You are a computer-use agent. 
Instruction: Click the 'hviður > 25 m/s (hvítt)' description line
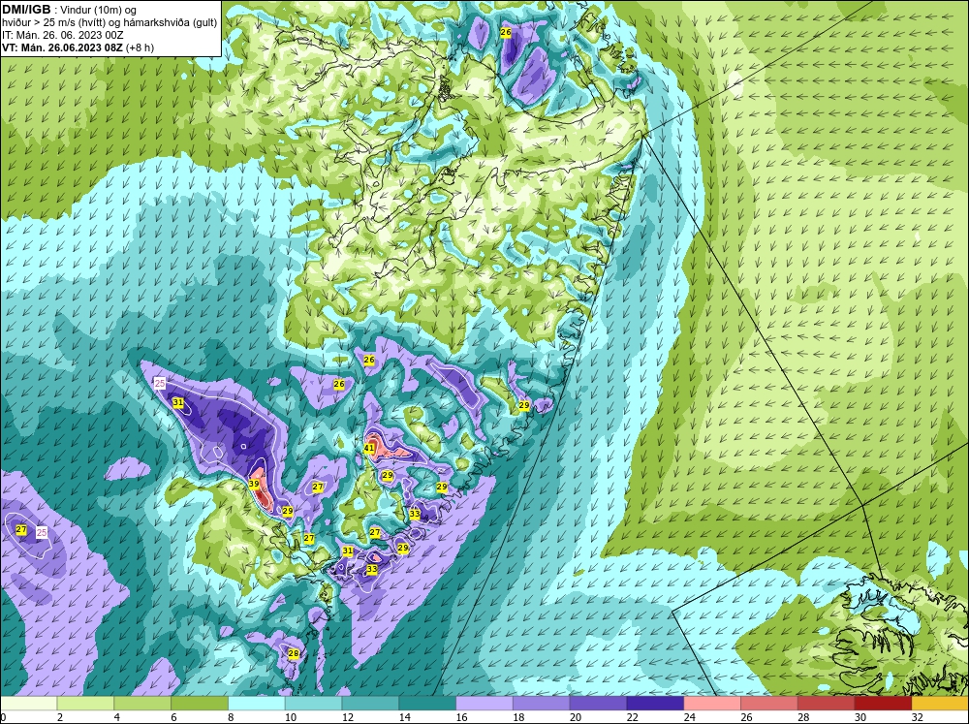(55, 23)
